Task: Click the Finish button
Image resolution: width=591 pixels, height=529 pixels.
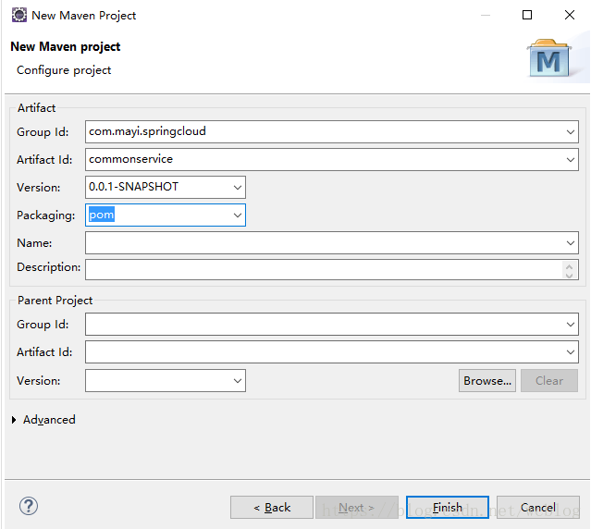Action: click(448, 508)
